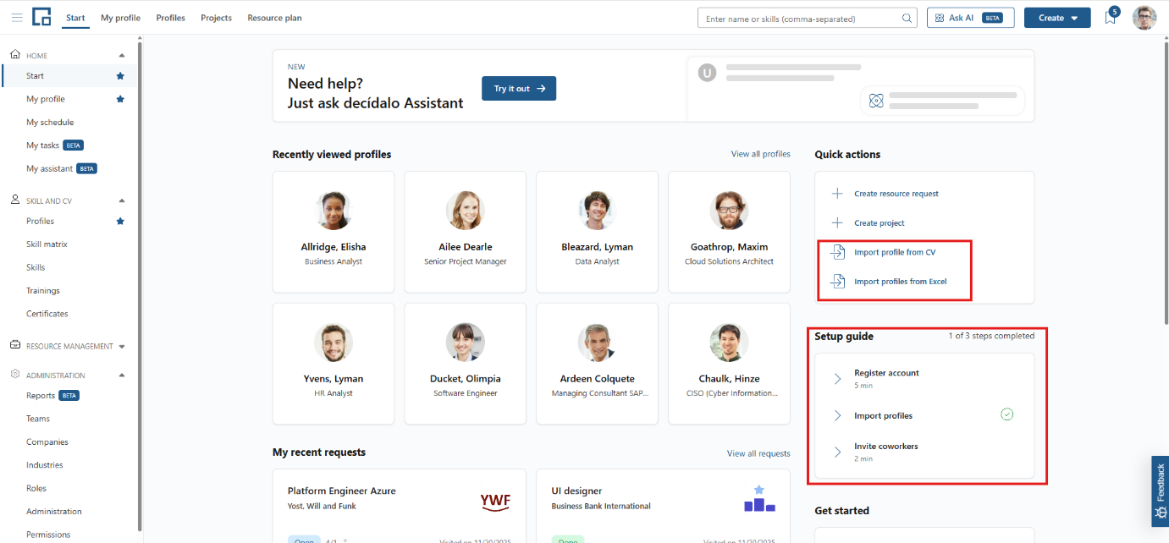This screenshot has height=543, width=1169.
Task: Collapse the HOME section arrow in the sidebar
Action: (121, 56)
